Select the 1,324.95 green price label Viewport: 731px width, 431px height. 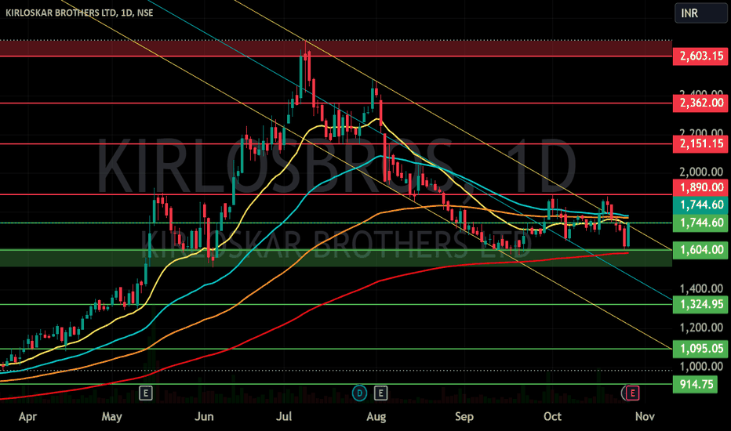pos(700,304)
